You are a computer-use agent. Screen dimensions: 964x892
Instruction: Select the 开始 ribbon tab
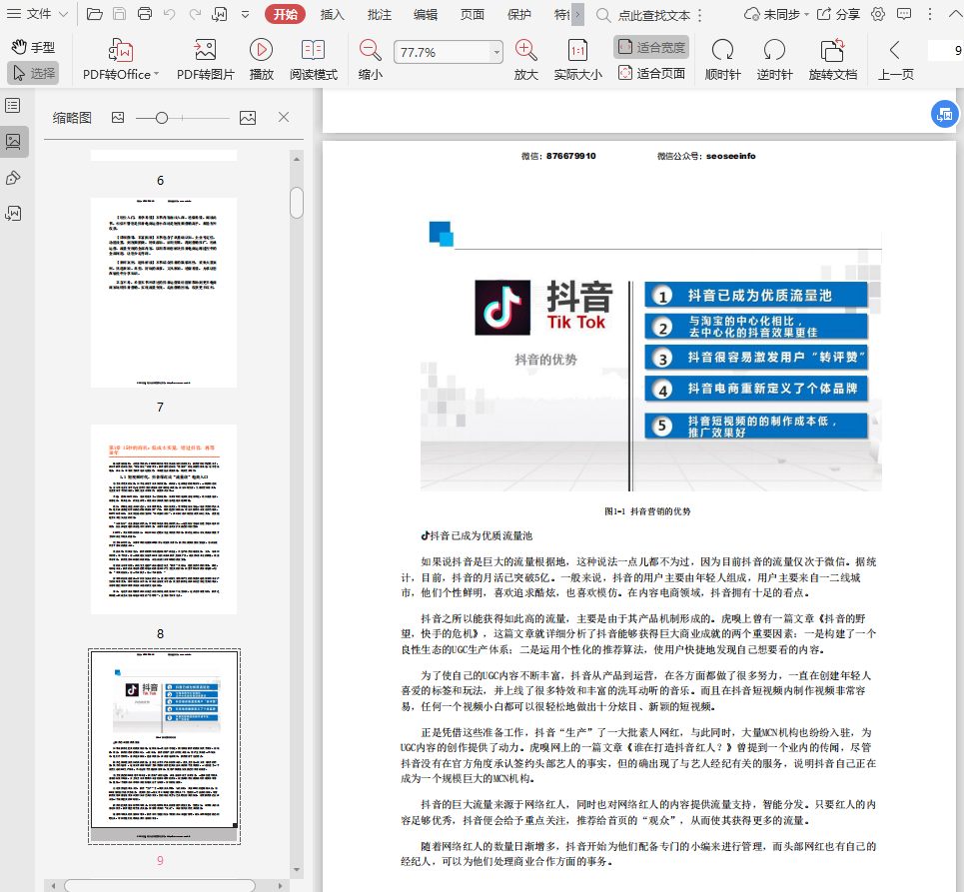click(x=286, y=14)
